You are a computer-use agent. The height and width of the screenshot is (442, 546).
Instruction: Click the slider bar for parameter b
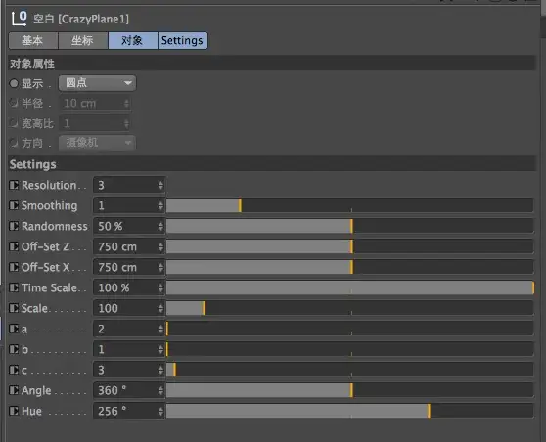[350, 349]
